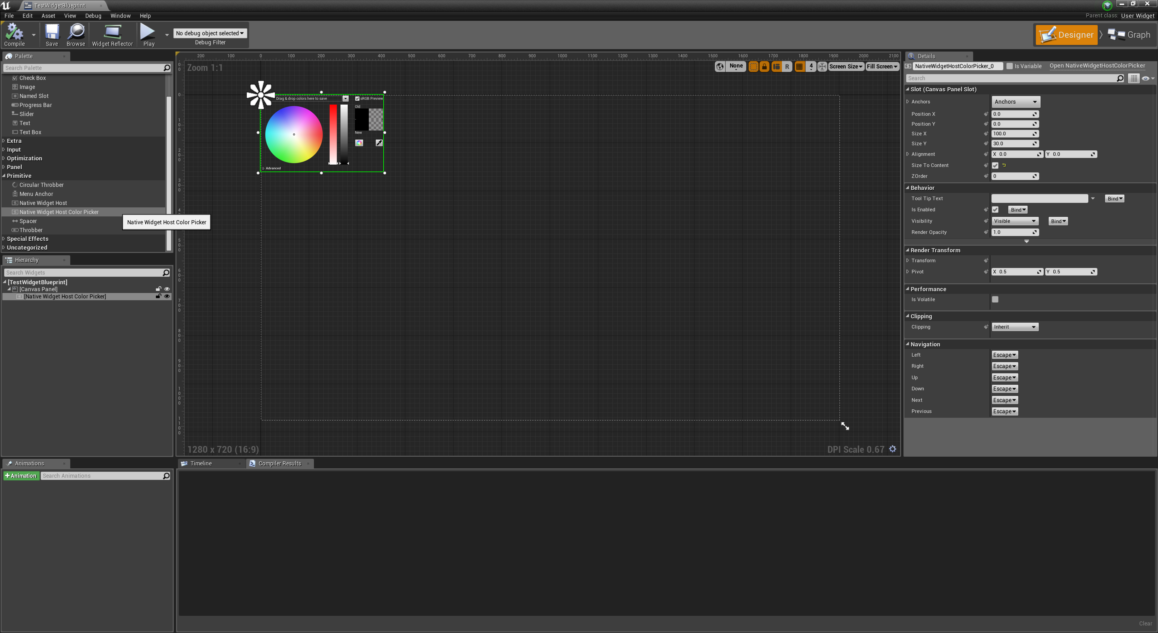
Task: Add a new Animation
Action: tap(21, 476)
